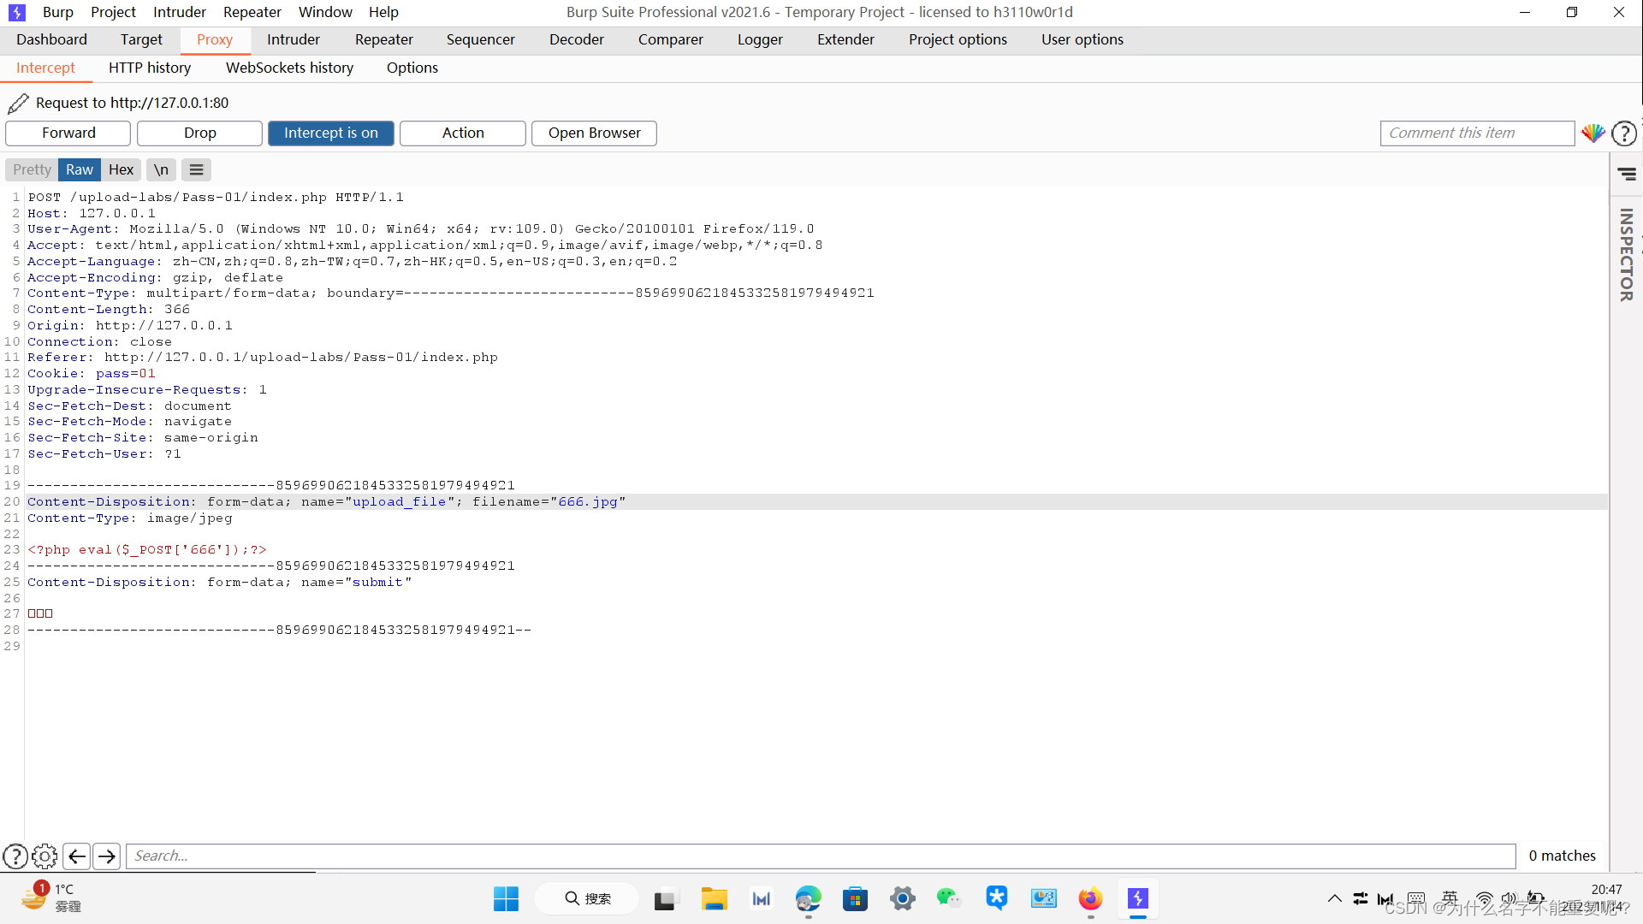Viewport: 1643px width, 924px height.
Task: Focus the Comment this item field
Action: (x=1477, y=133)
